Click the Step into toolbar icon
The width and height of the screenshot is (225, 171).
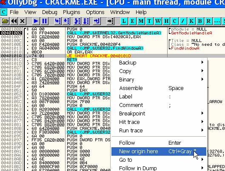[x=58, y=21]
